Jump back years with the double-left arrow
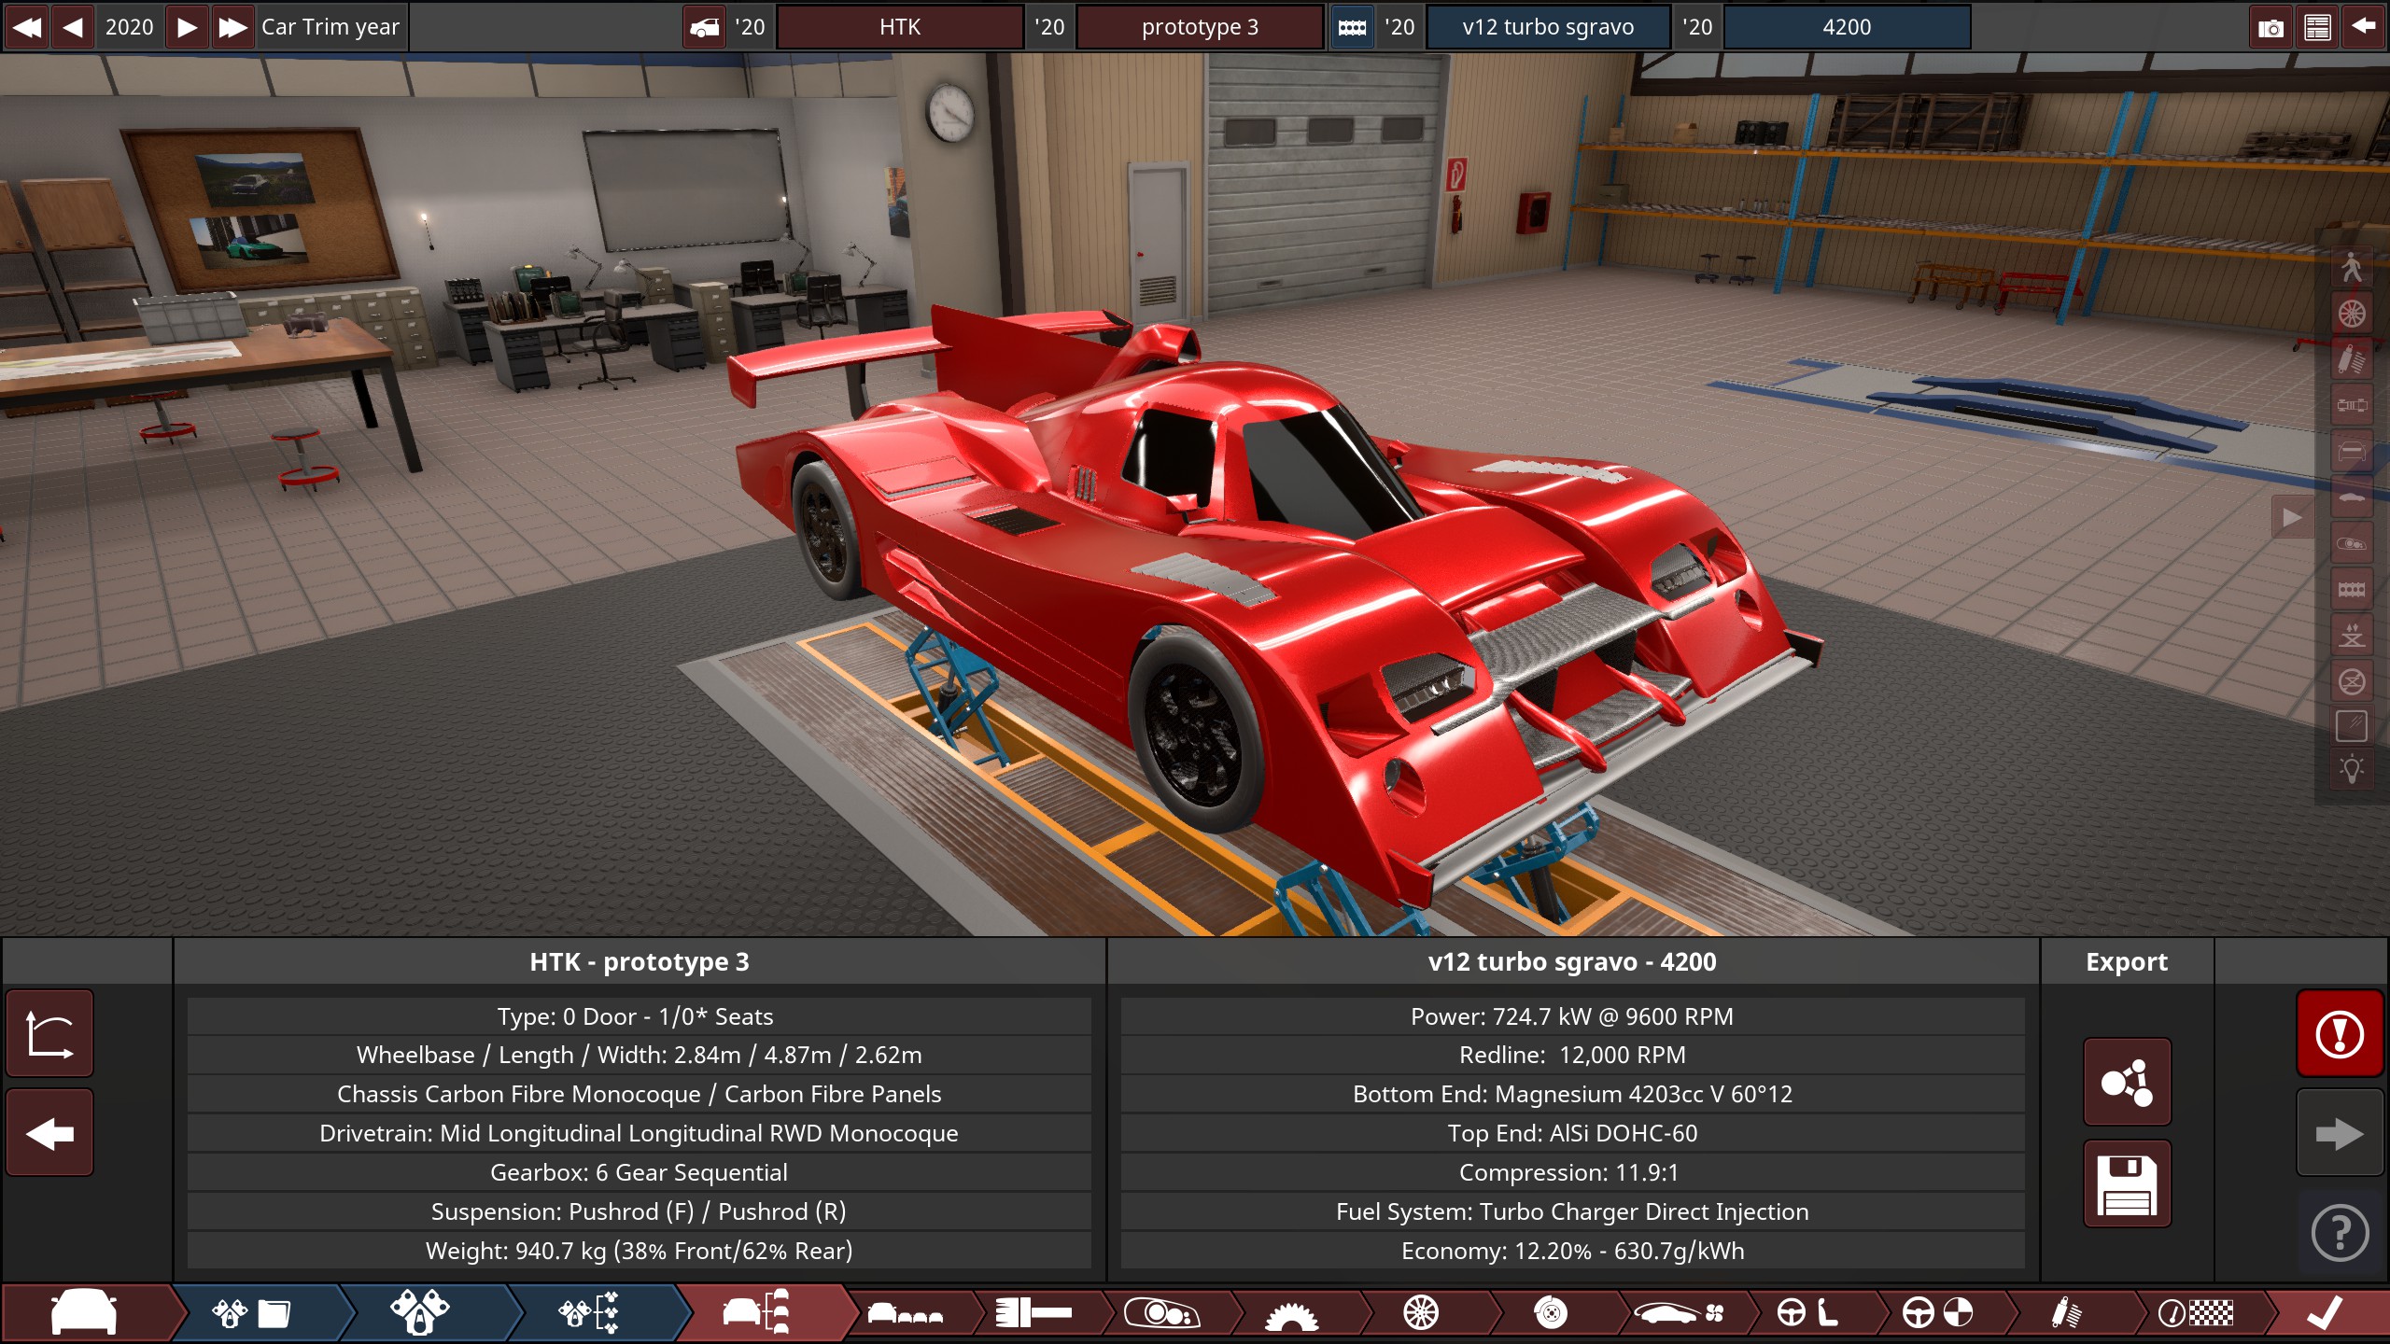Image resolution: width=2390 pixels, height=1344 pixels. point(27,27)
